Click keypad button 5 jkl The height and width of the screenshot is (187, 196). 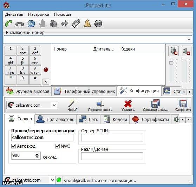click(22, 60)
